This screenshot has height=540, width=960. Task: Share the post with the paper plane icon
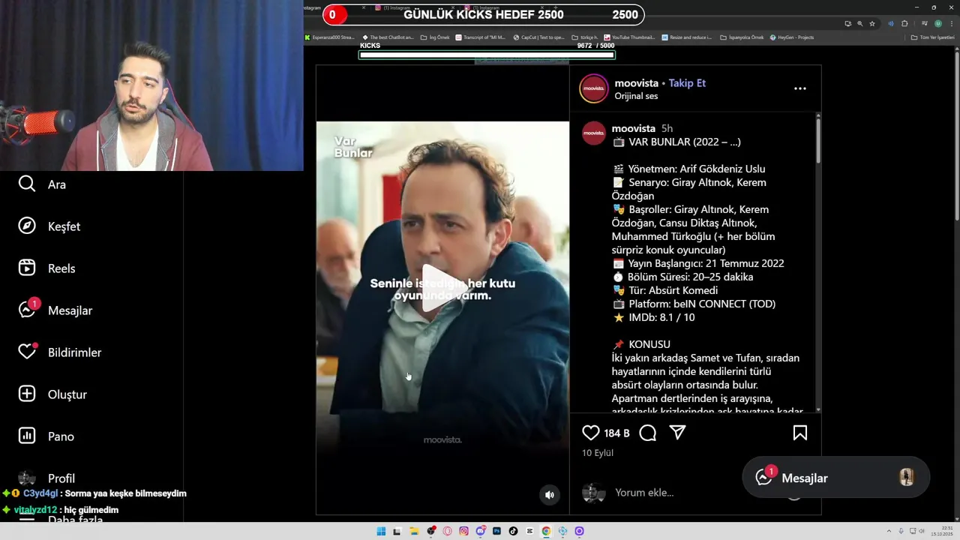pyautogui.click(x=677, y=433)
